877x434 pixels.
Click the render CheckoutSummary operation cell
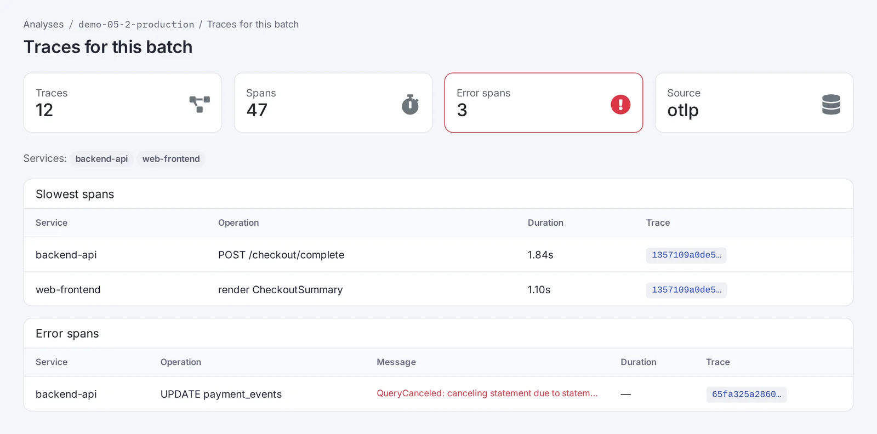tap(280, 290)
